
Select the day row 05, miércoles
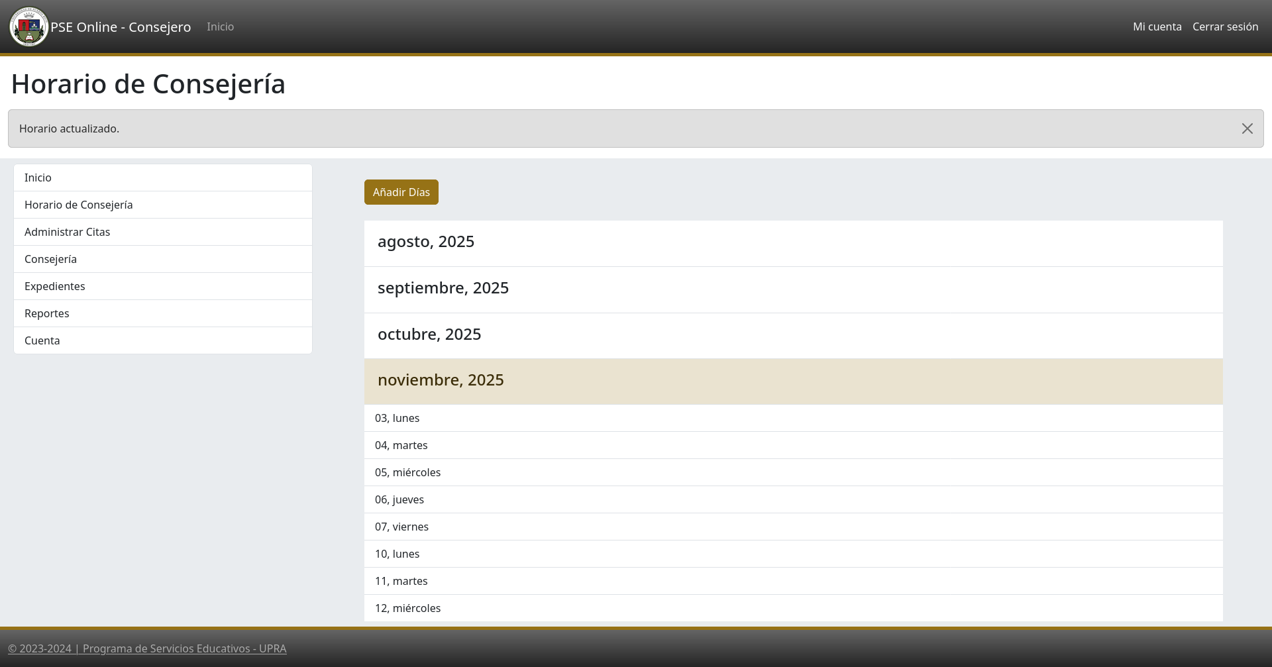[x=793, y=472]
